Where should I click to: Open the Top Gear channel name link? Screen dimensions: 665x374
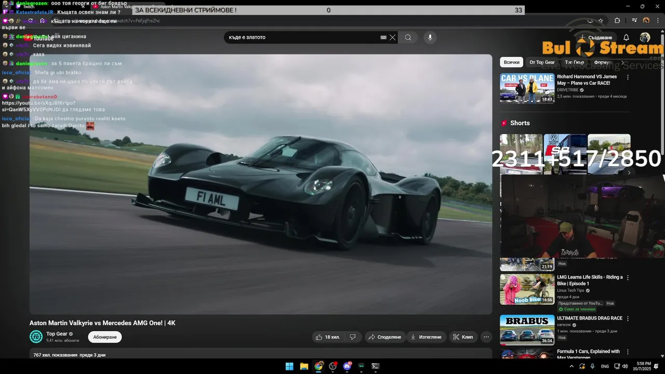(57, 334)
